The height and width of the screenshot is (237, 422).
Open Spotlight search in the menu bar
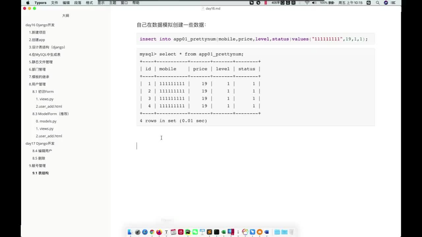378,3
